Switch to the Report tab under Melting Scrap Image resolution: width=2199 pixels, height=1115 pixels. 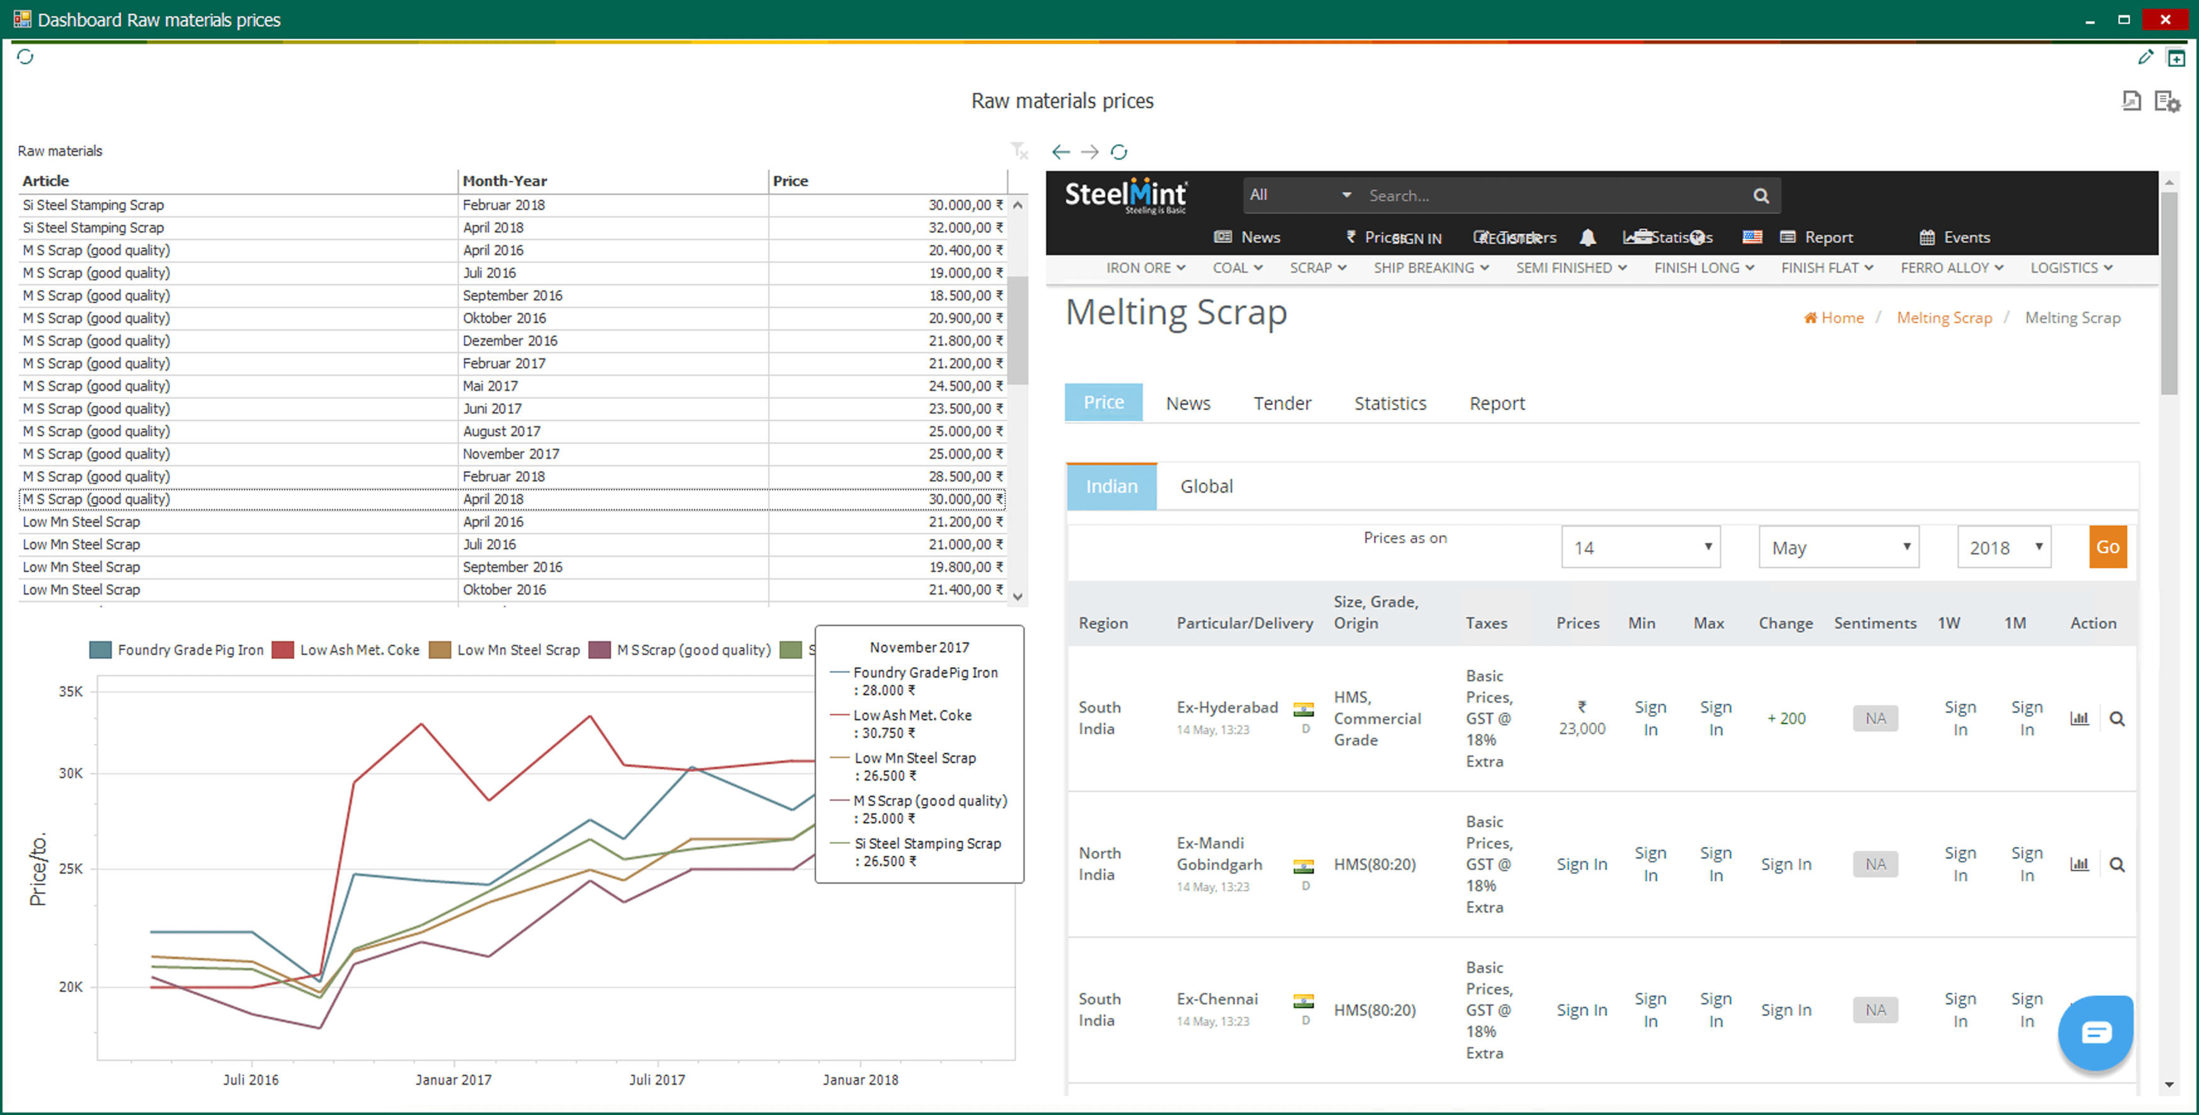click(1496, 403)
